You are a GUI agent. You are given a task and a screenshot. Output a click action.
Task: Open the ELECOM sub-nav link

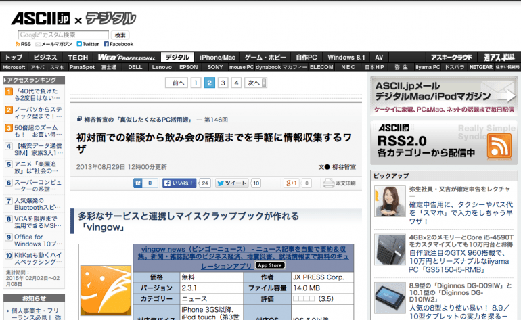[321, 67]
